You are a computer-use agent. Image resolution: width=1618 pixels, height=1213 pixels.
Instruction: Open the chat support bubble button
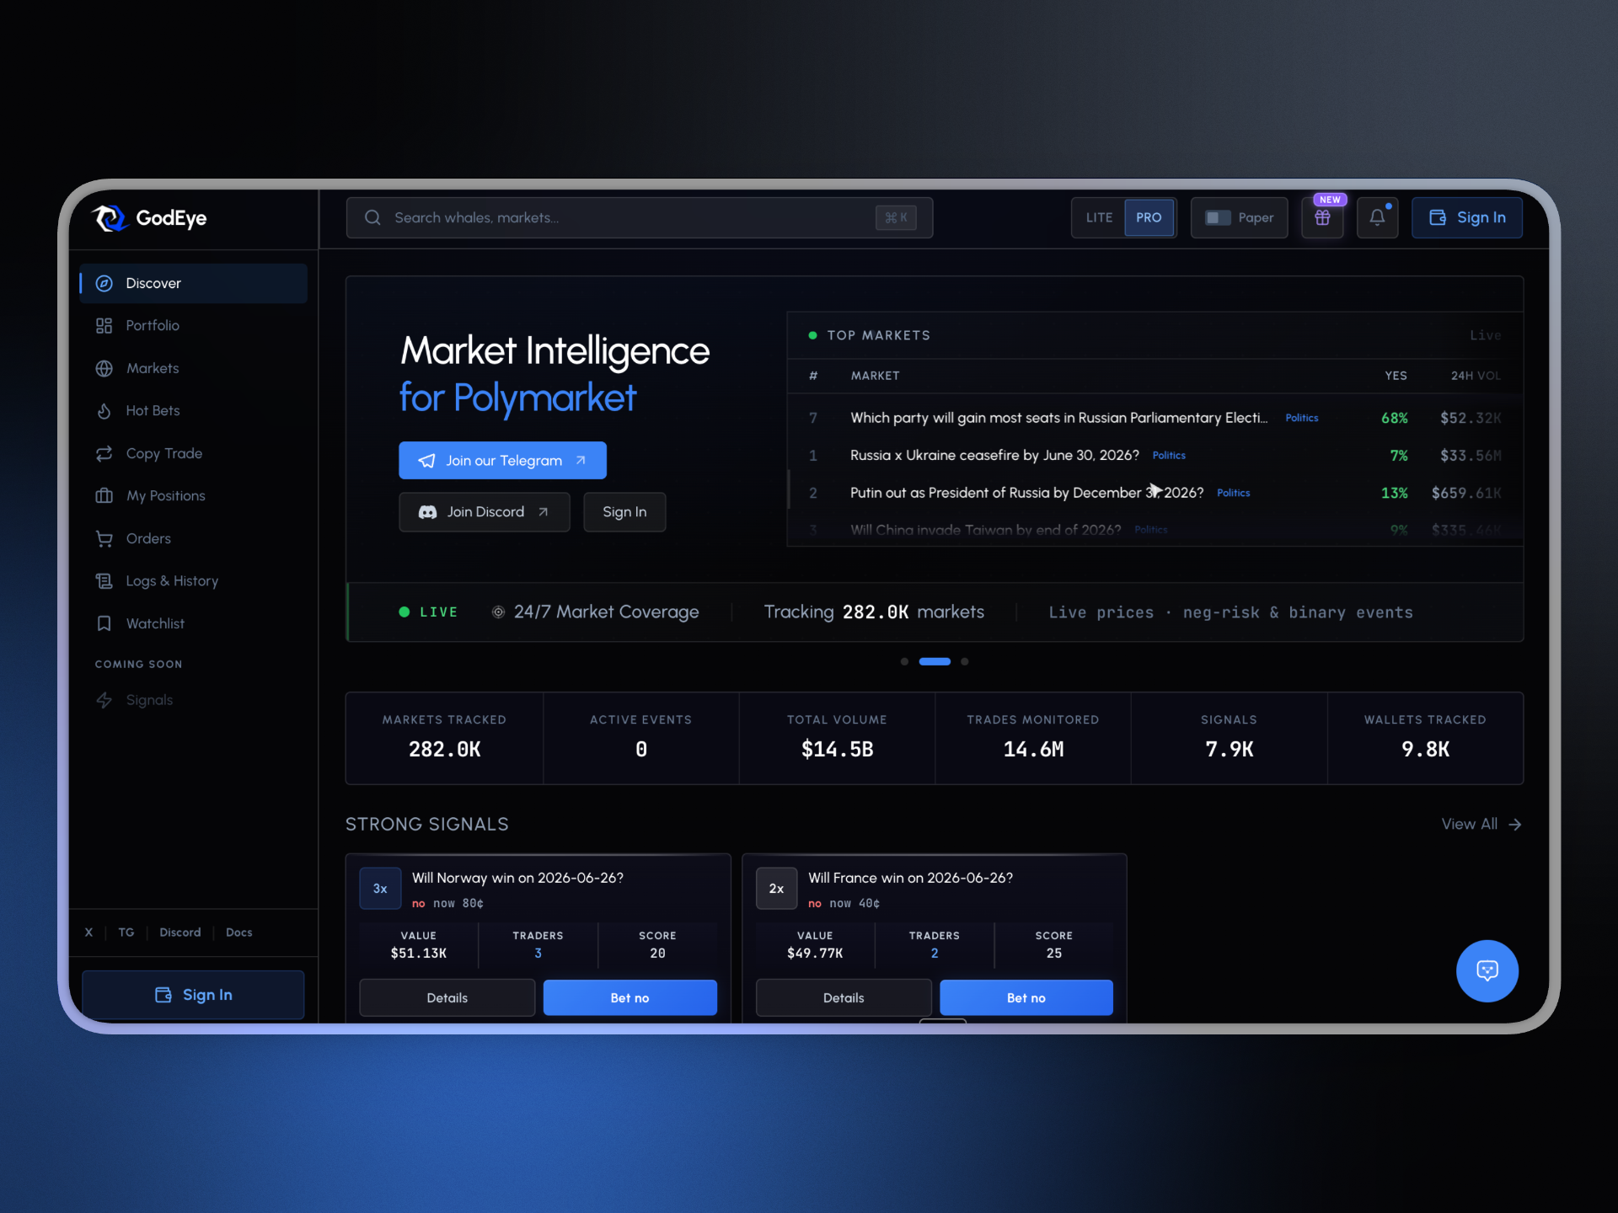click(x=1487, y=970)
